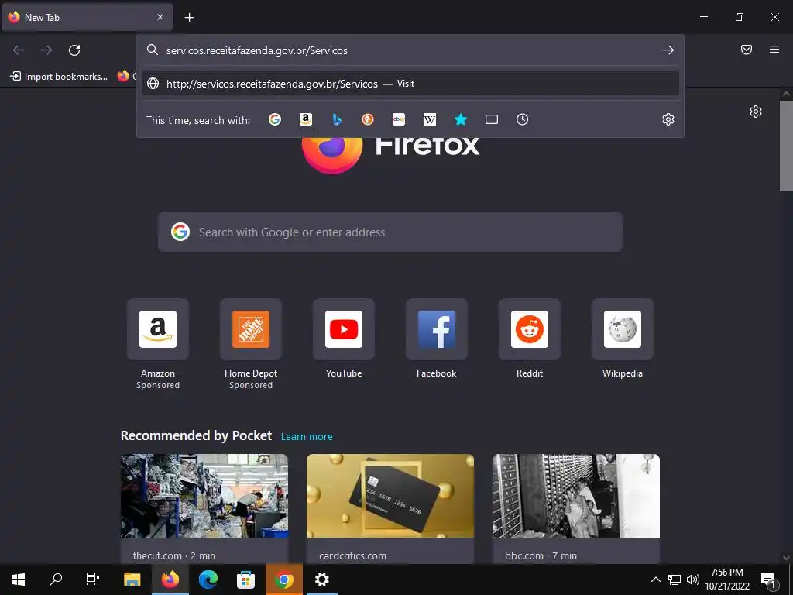
Task: Open Save to Pocket button
Action: point(747,50)
